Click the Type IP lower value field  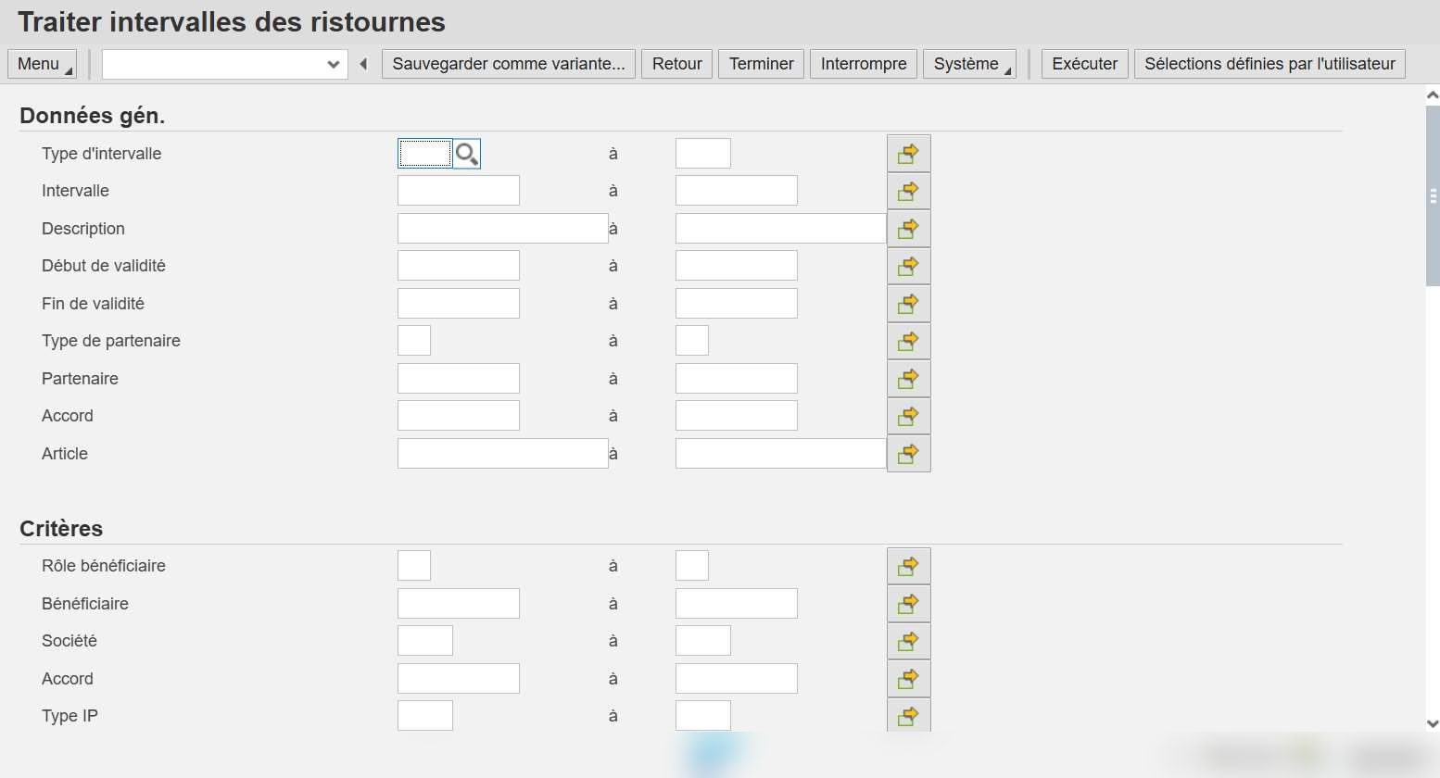pyautogui.click(x=425, y=716)
